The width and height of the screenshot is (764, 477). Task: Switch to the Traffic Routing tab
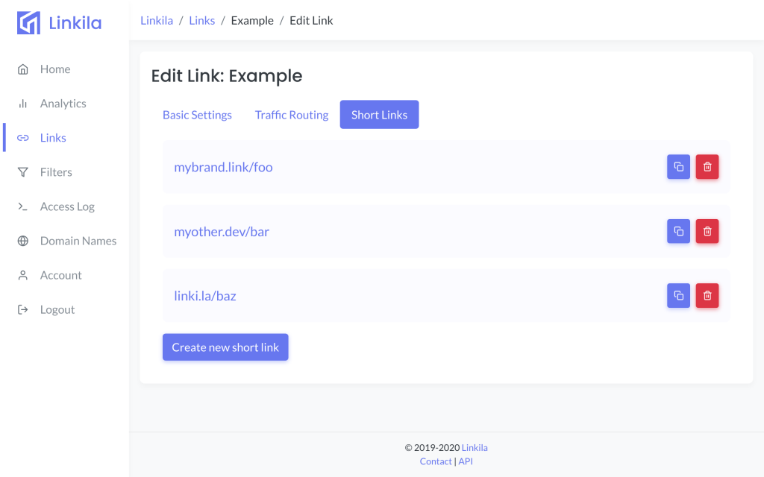(x=292, y=115)
